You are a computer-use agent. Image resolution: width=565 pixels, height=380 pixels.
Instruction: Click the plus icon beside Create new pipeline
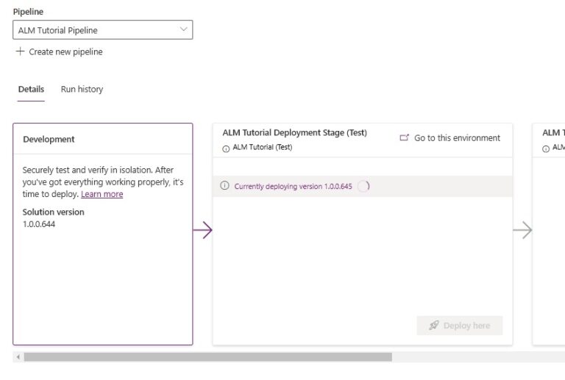pos(20,51)
